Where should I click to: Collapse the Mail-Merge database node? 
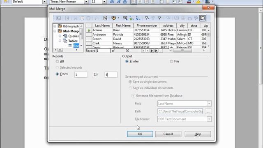pyautogui.click(x=55, y=31)
